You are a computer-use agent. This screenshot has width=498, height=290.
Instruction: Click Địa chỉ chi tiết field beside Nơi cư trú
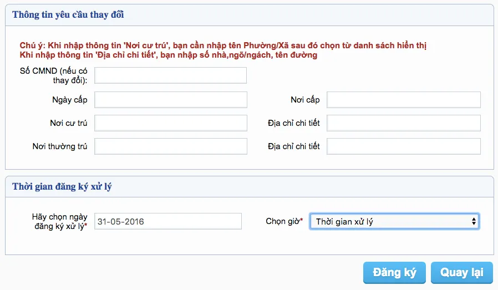(x=403, y=123)
